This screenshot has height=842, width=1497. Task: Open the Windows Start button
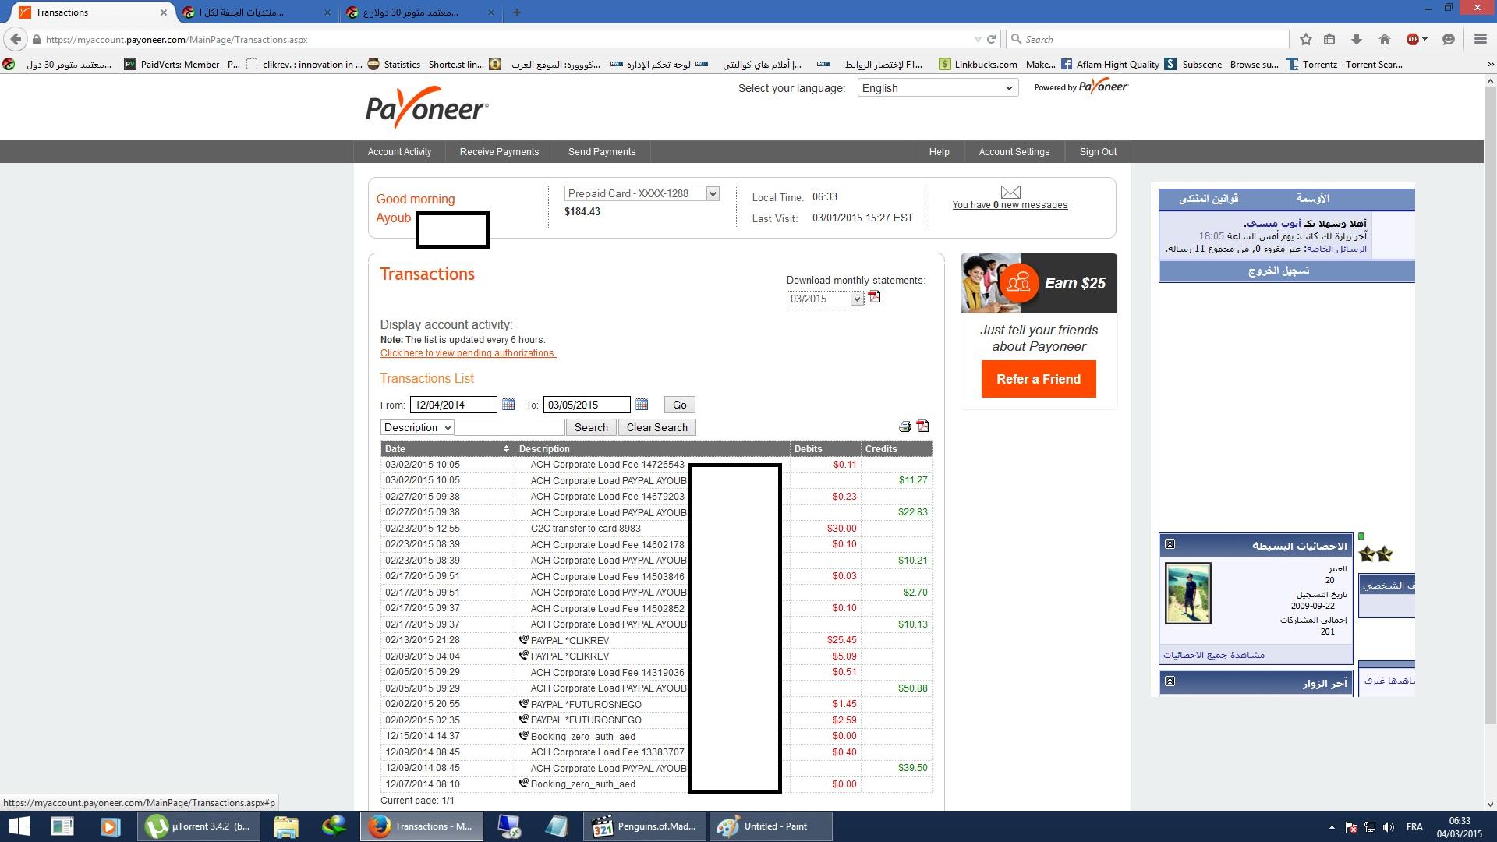click(19, 826)
